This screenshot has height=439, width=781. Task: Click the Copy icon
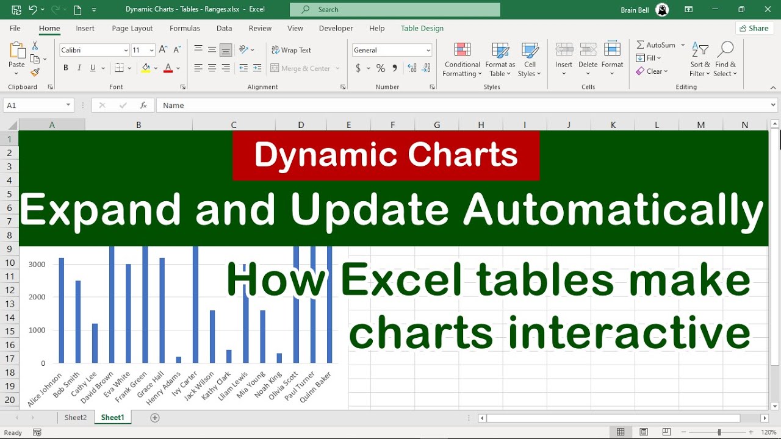point(35,59)
